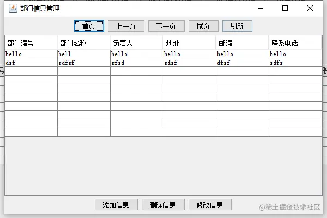Image resolution: width=327 pixels, height=218 pixels.
Task: Select the 邮编 column header
Action: [242, 43]
